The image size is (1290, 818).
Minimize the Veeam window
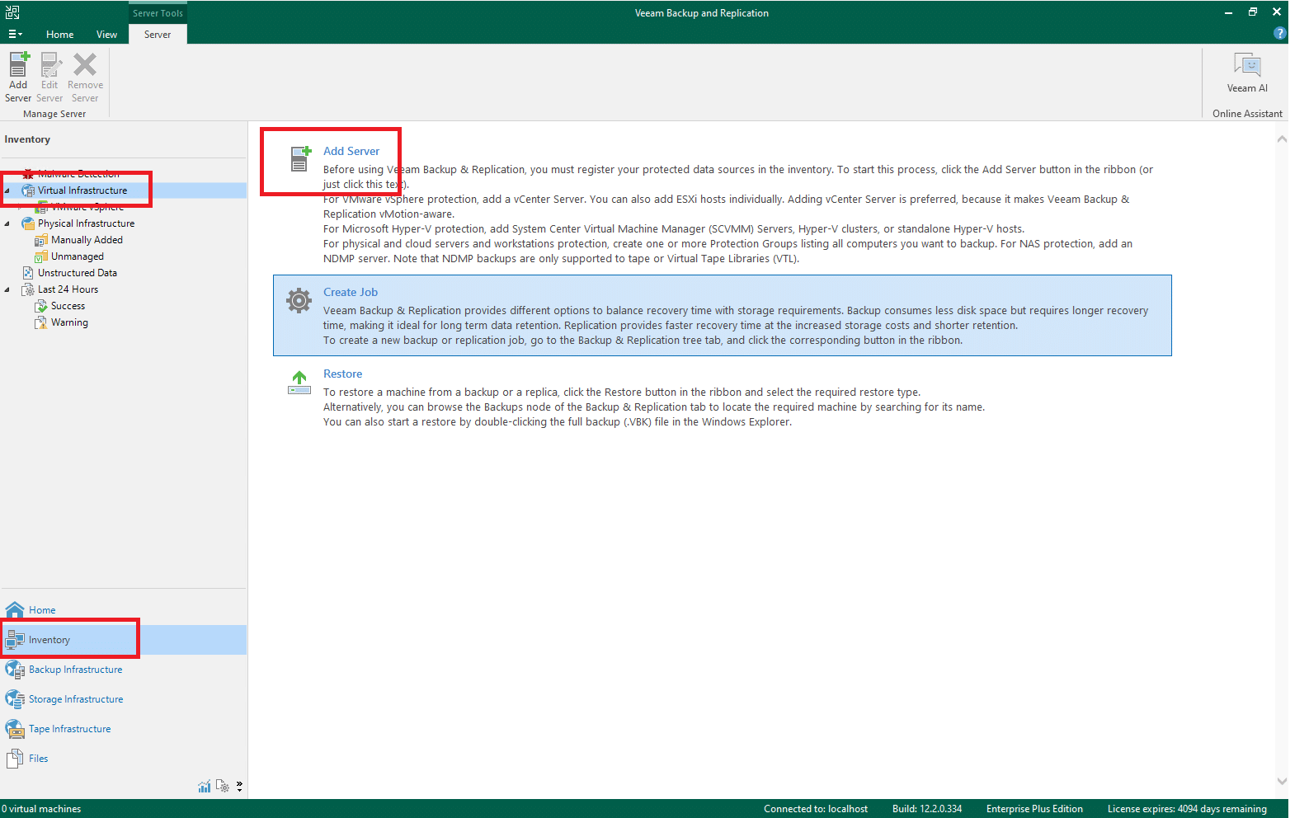pos(1228,12)
